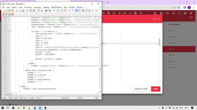The height and width of the screenshot is (110, 197).
Task: Click SAVE button in editor dialog
Action: pos(156,89)
